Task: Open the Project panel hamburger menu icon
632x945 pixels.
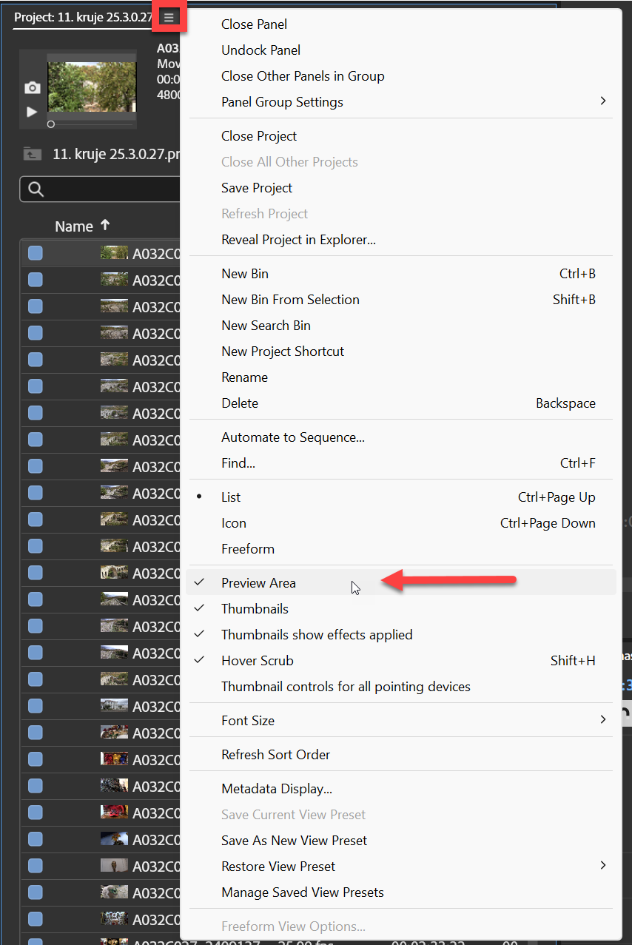Action: click(169, 16)
